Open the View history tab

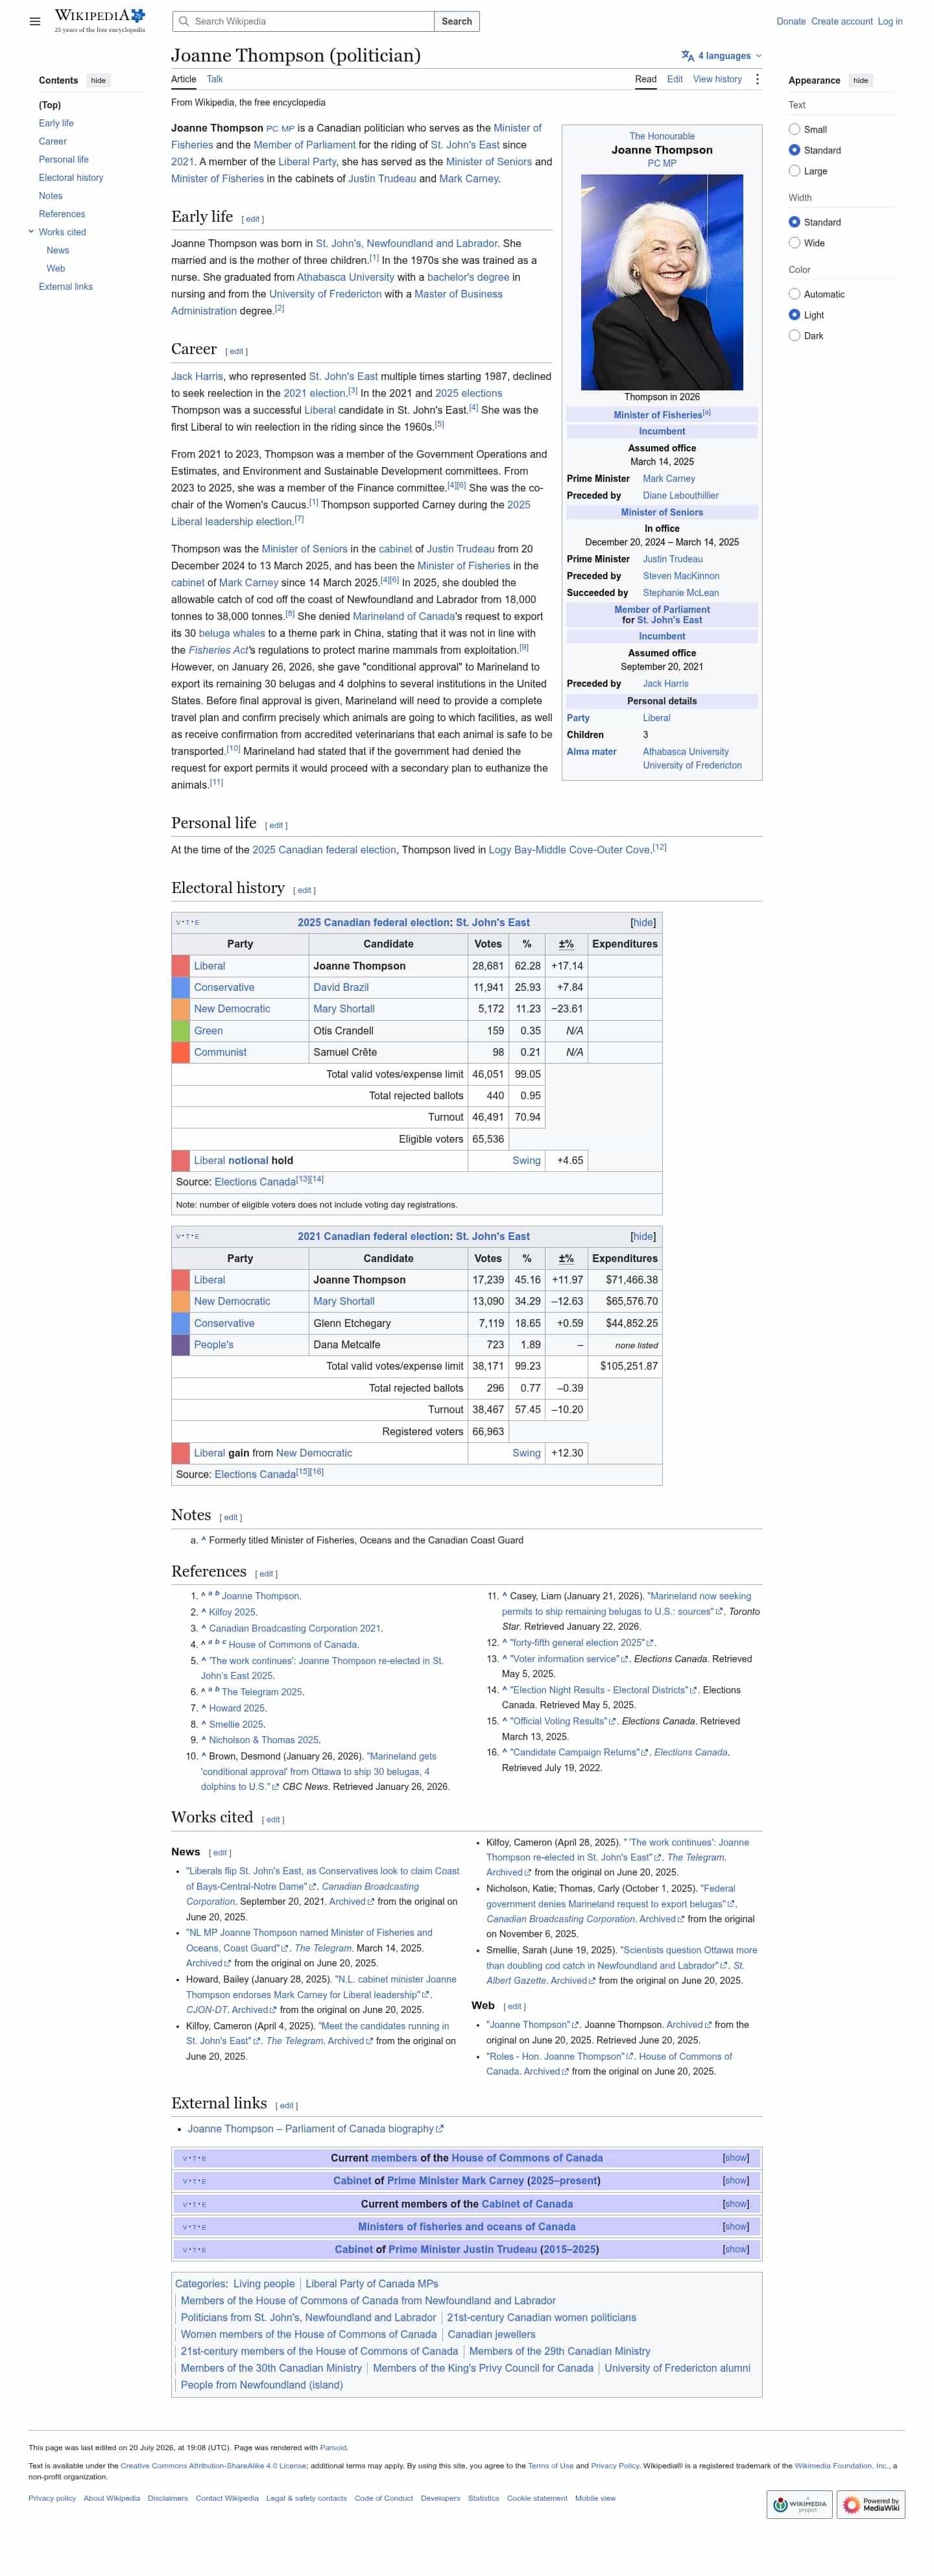pyautogui.click(x=717, y=79)
